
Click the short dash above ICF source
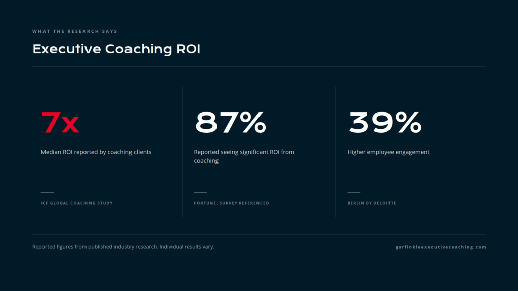coord(47,192)
